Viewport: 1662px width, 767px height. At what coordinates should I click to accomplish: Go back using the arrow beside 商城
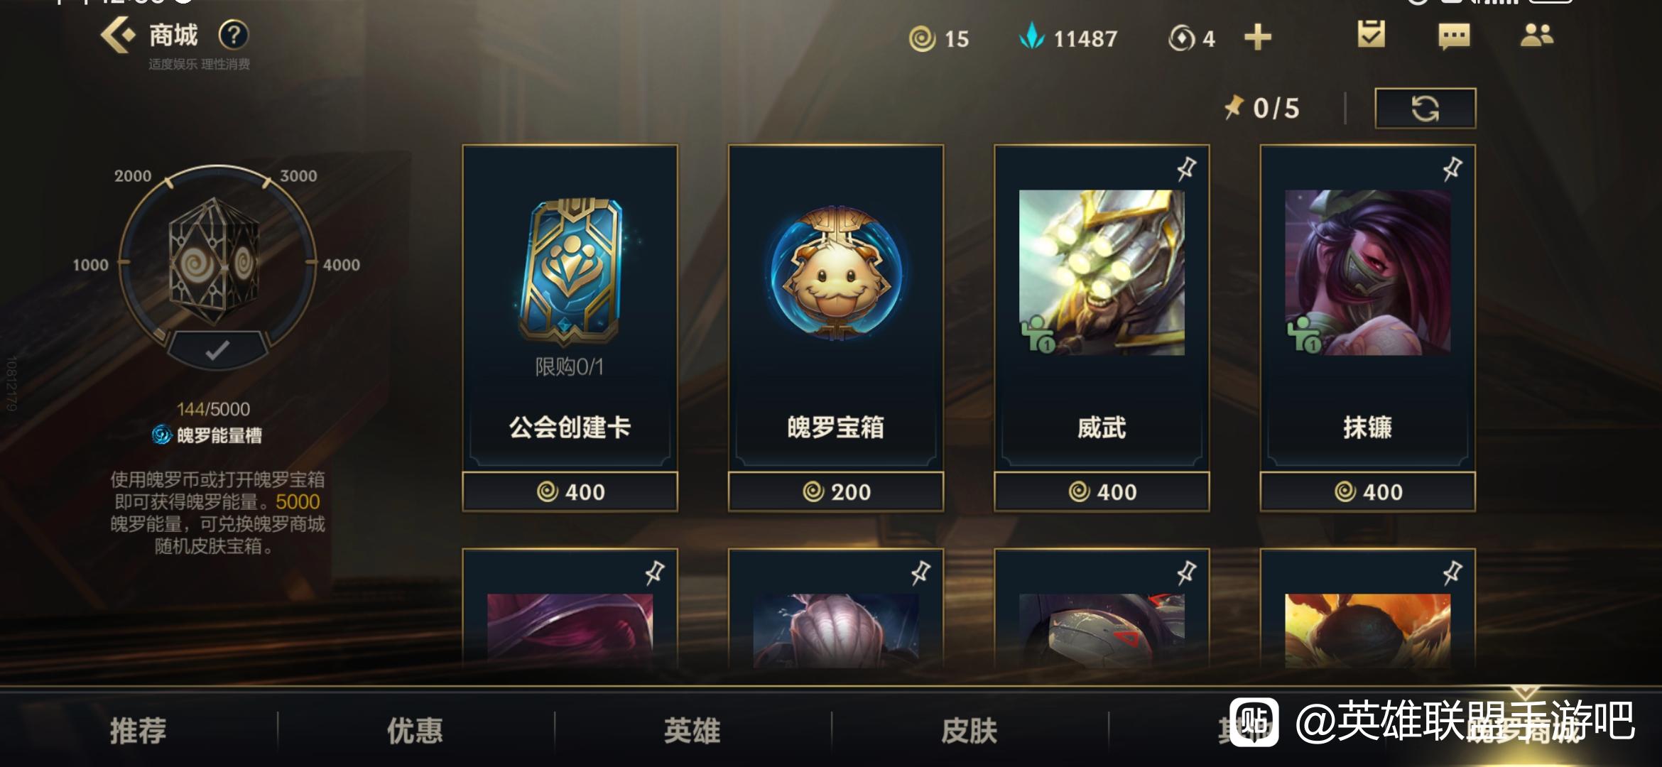117,35
